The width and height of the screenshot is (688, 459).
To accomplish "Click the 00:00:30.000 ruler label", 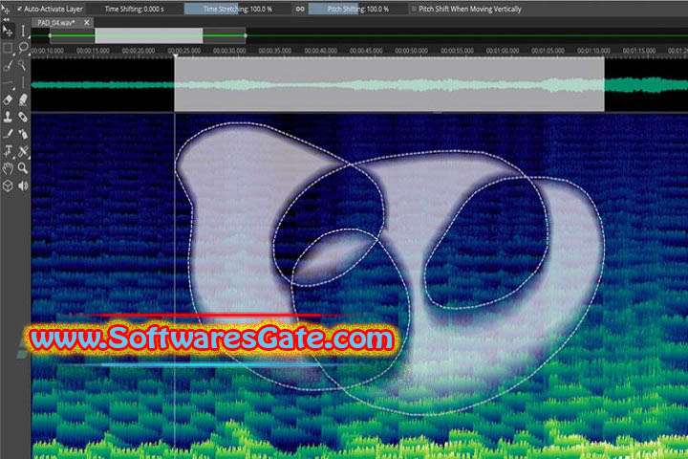I will coord(229,51).
